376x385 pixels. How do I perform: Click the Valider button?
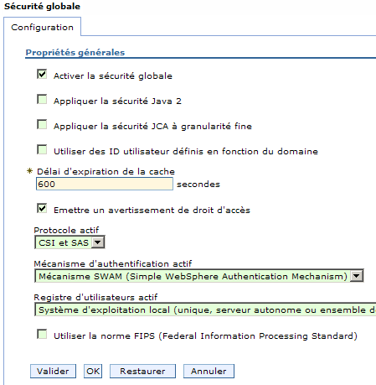pos(53,372)
